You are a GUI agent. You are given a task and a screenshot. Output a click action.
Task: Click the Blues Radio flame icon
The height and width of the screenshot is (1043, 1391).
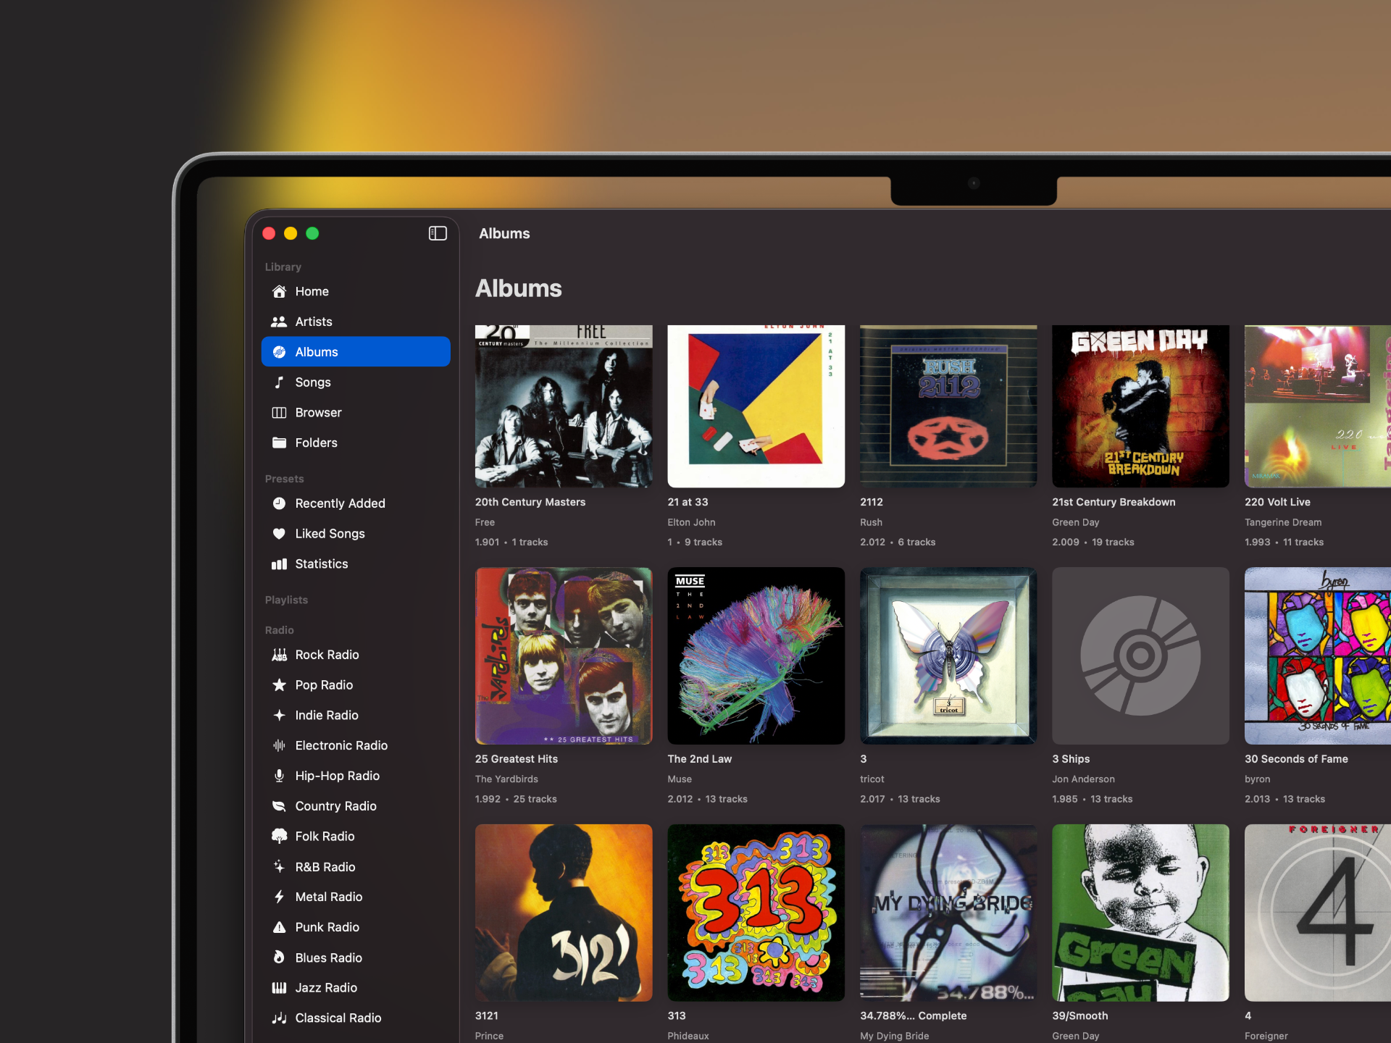pyautogui.click(x=279, y=958)
